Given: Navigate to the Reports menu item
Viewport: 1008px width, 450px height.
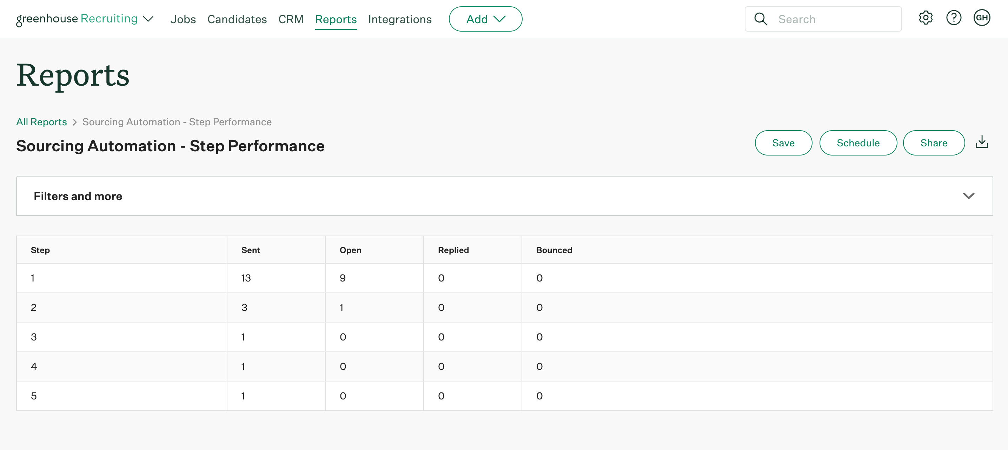Looking at the screenshot, I should [x=336, y=18].
